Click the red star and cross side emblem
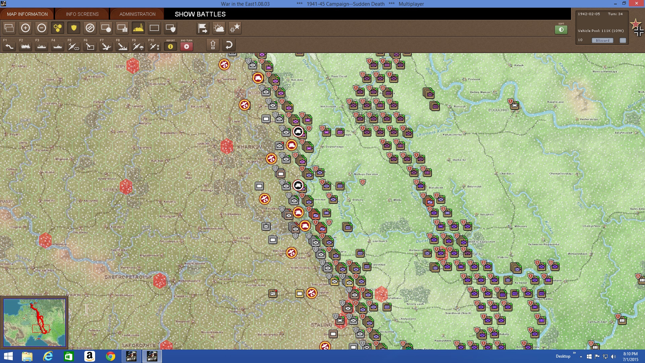The width and height of the screenshot is (645, 363). 637,28
